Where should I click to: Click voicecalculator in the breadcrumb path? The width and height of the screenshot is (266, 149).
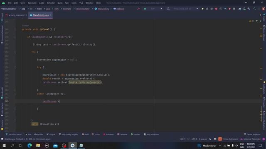point(82,9)
